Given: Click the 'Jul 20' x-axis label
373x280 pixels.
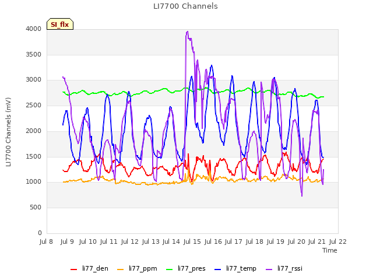Looking at the screenshot, I should (297, 242).
